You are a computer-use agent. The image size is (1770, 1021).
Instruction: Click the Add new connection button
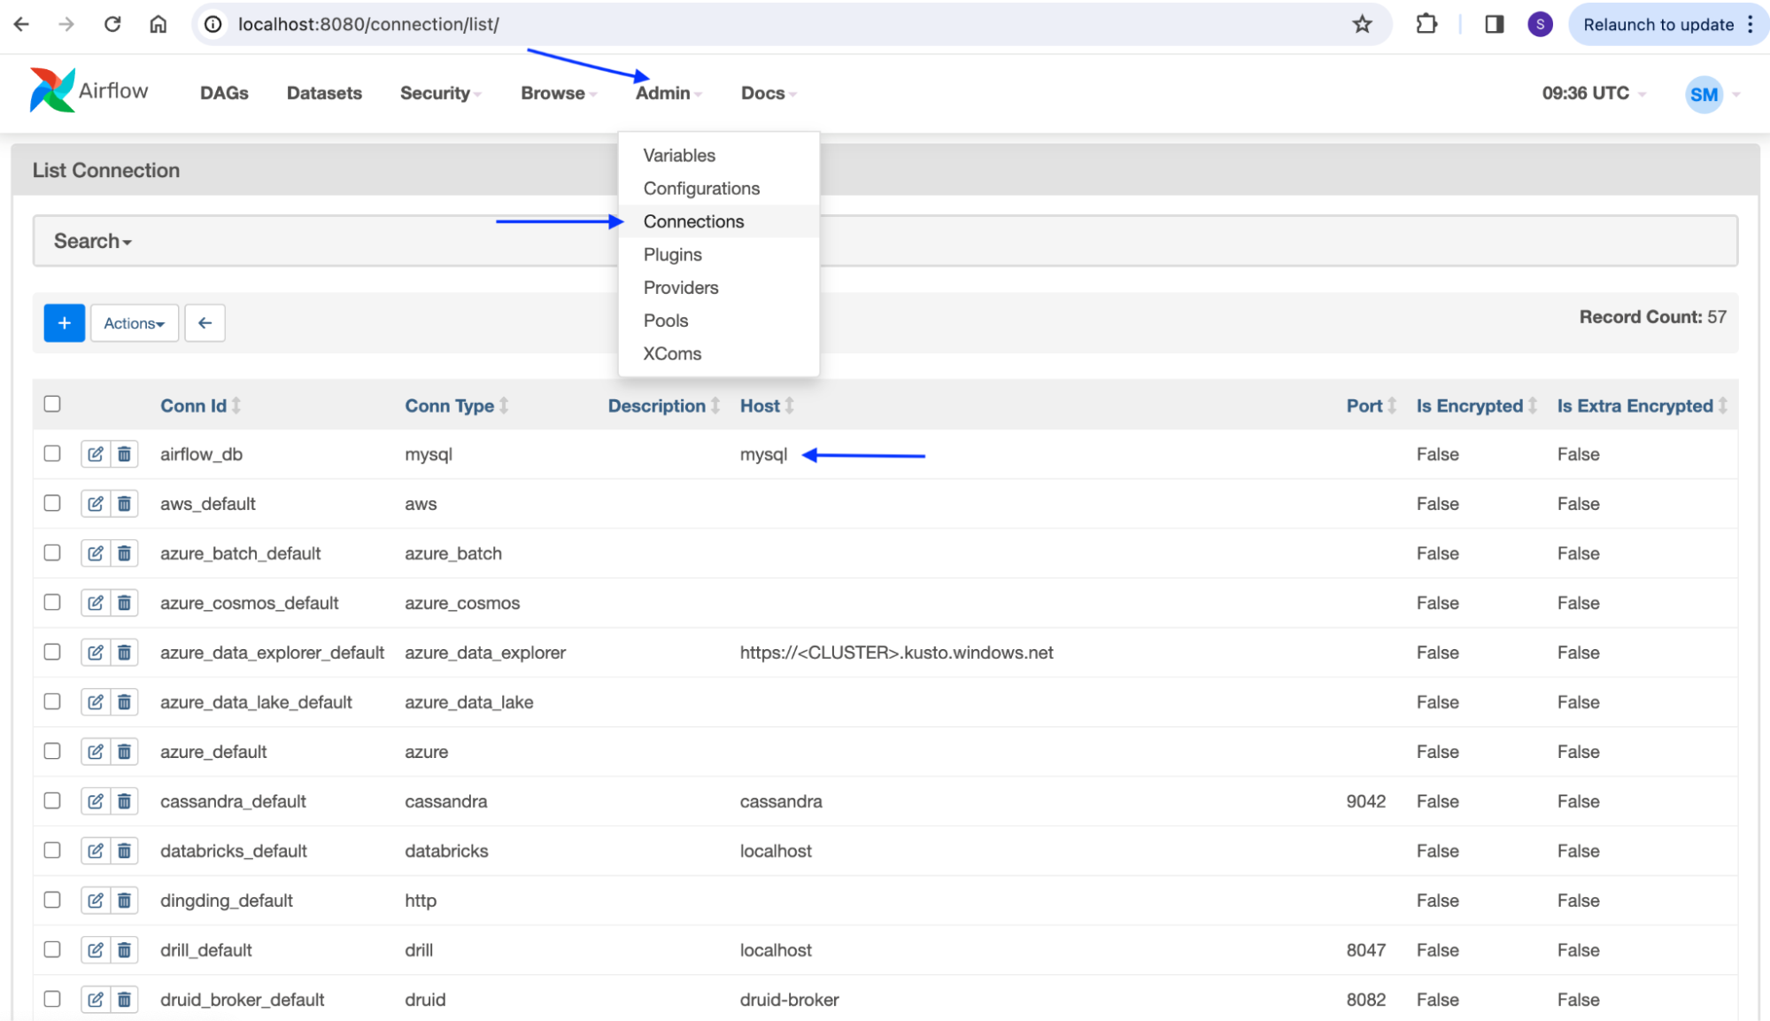(x=62, y=322)
